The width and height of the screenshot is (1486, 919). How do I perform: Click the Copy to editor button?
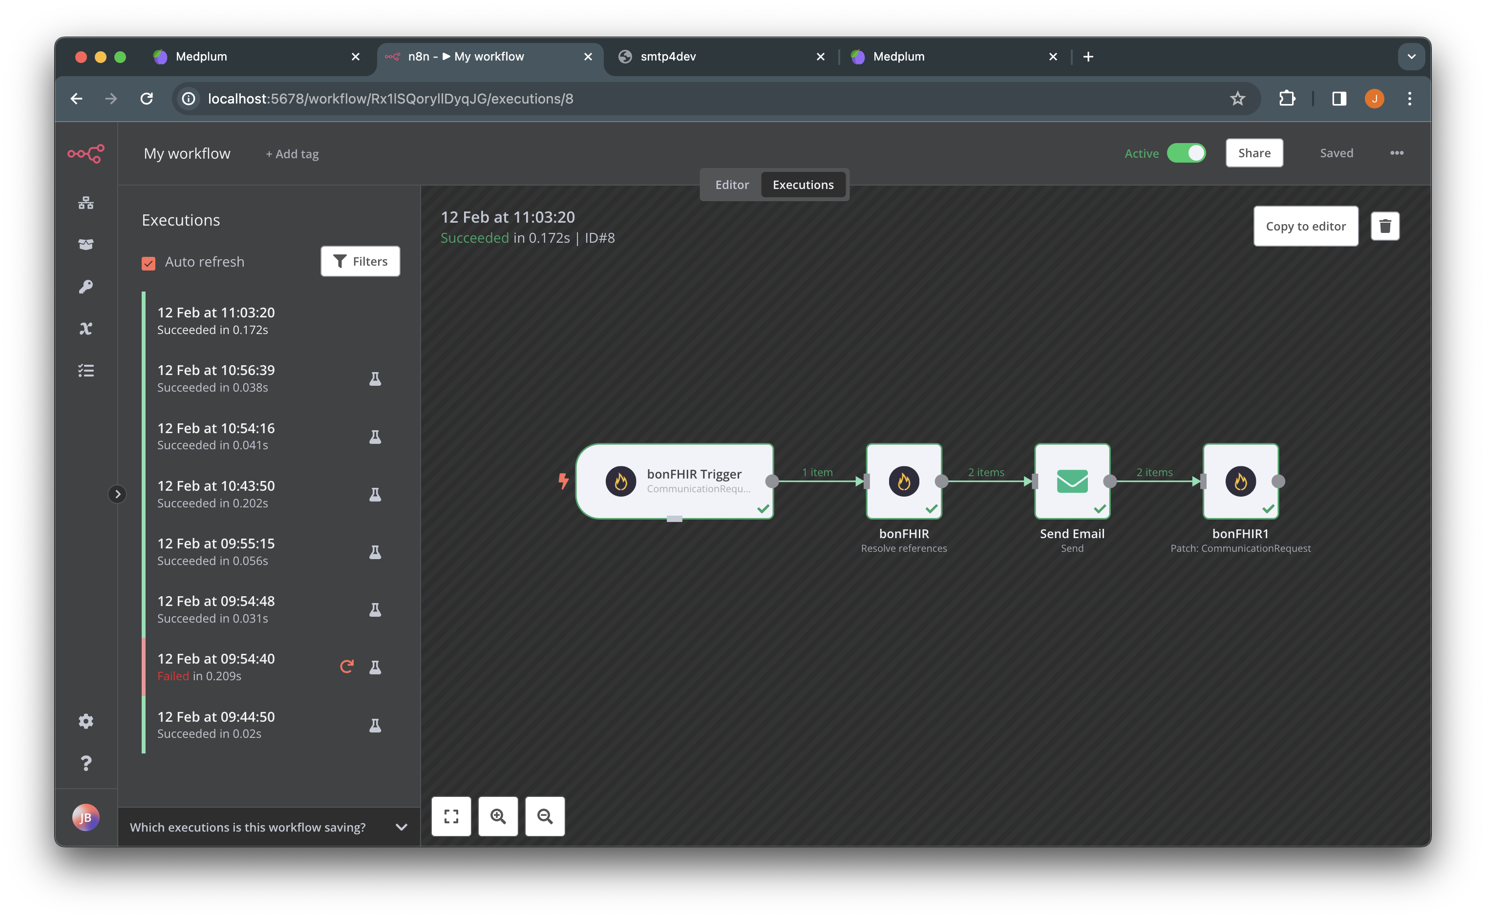(x=1304, y=226)
